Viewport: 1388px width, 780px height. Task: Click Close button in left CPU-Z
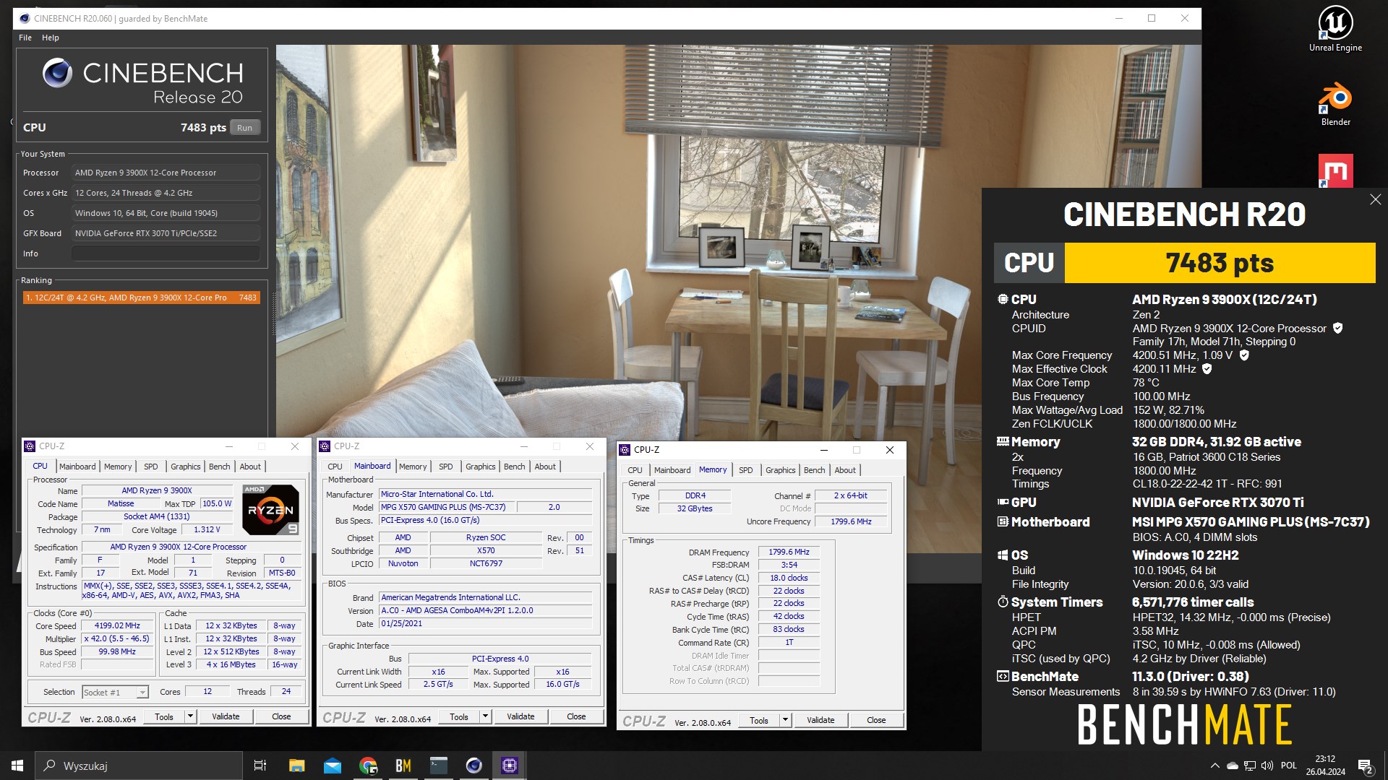point(281,716)
